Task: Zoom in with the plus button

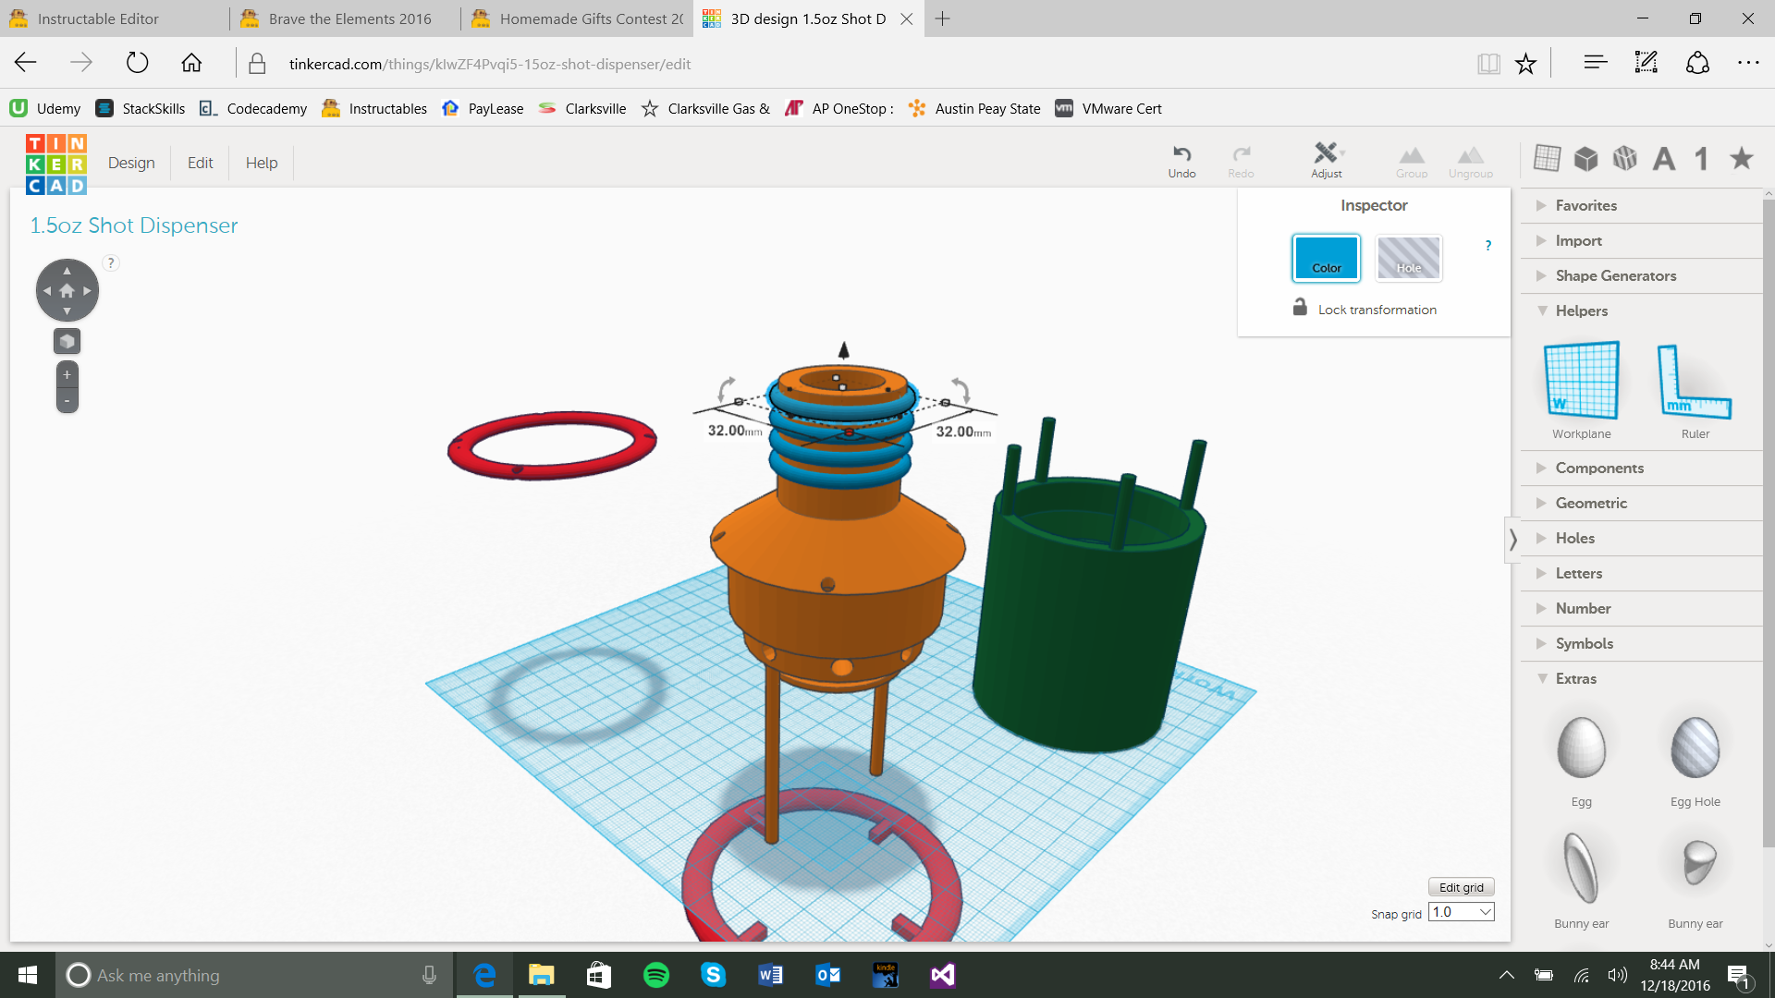Action: 67,374
